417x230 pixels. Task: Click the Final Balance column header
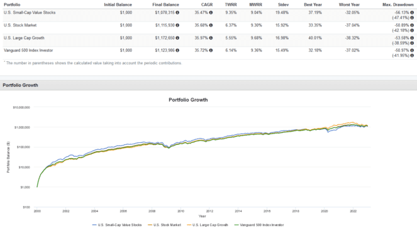[x=165, y=4]
